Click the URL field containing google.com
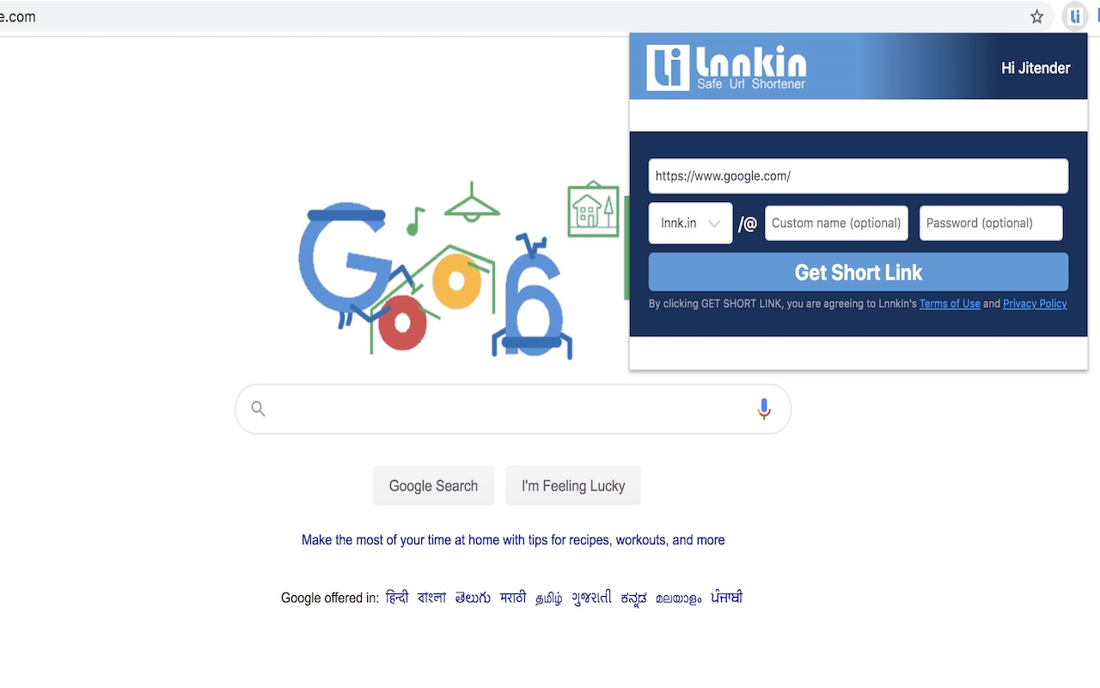Image resolution: width=1100 pixels, height=688 pixels. pyautogui.click(x=859, y=176)
